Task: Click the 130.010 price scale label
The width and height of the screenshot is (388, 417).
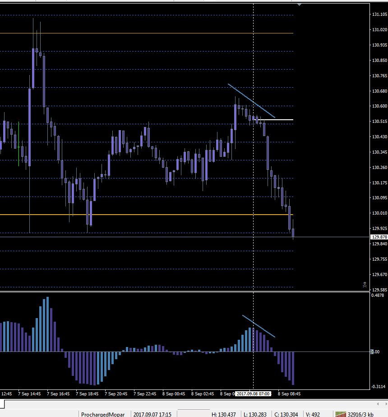Action: [379, 213]
